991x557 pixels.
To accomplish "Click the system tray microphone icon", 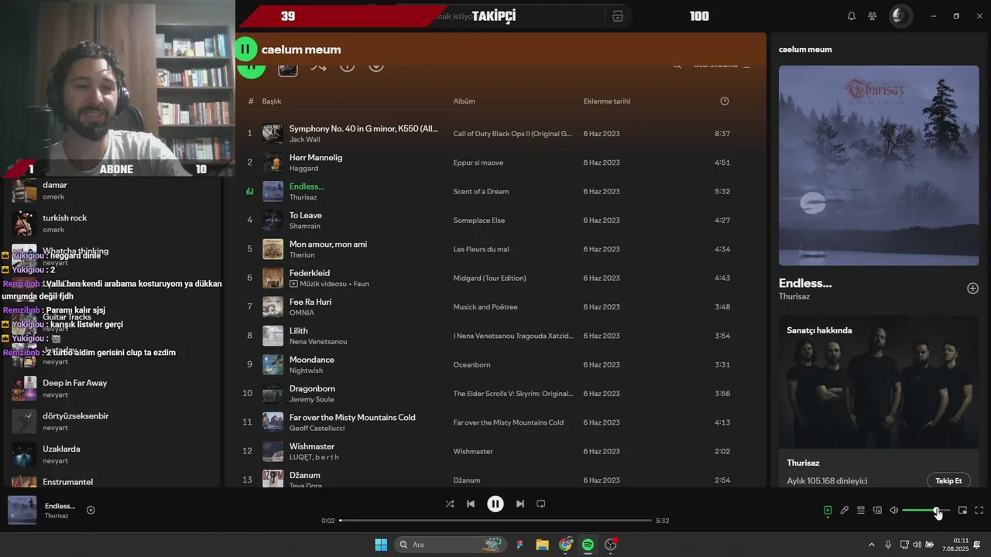I will (888, 545).
